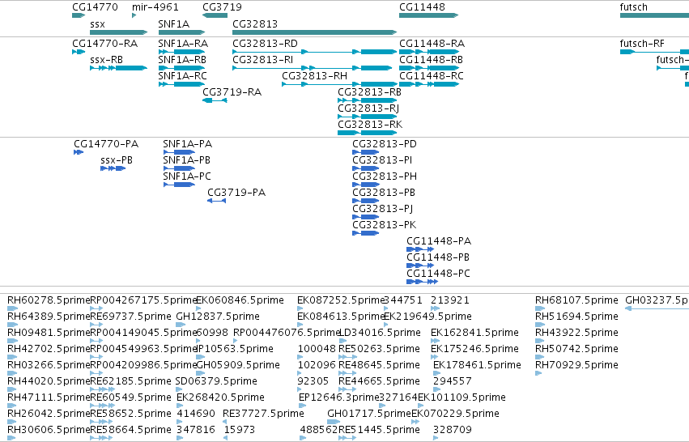The image size is (689, 442).
Task: Select the IP10563.5prime EST label
Action: coord(235,349)
